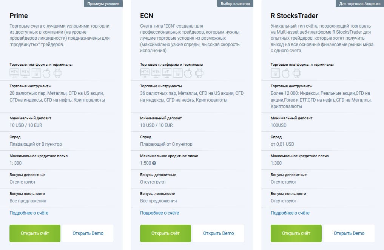
Task: Click the cTrader platform icon under ECN
Action: pyautogui.click(x=167, y=73)
